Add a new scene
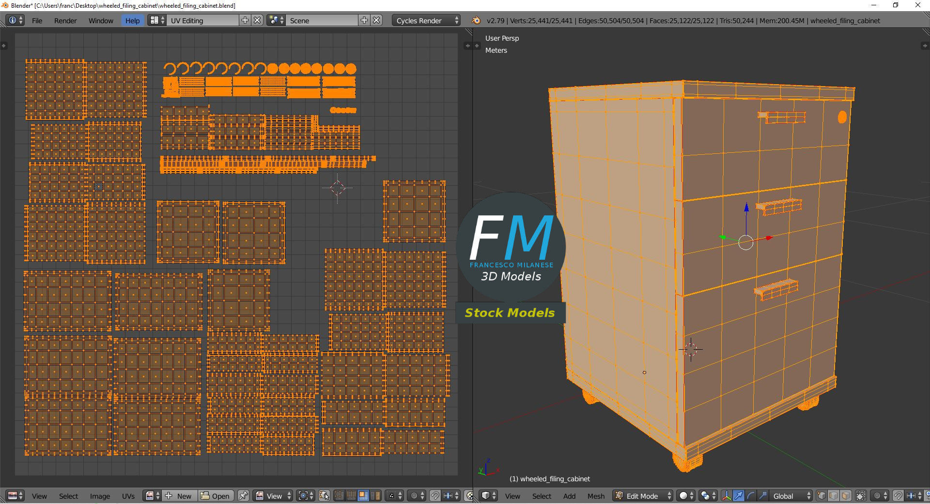 point(364,20)
